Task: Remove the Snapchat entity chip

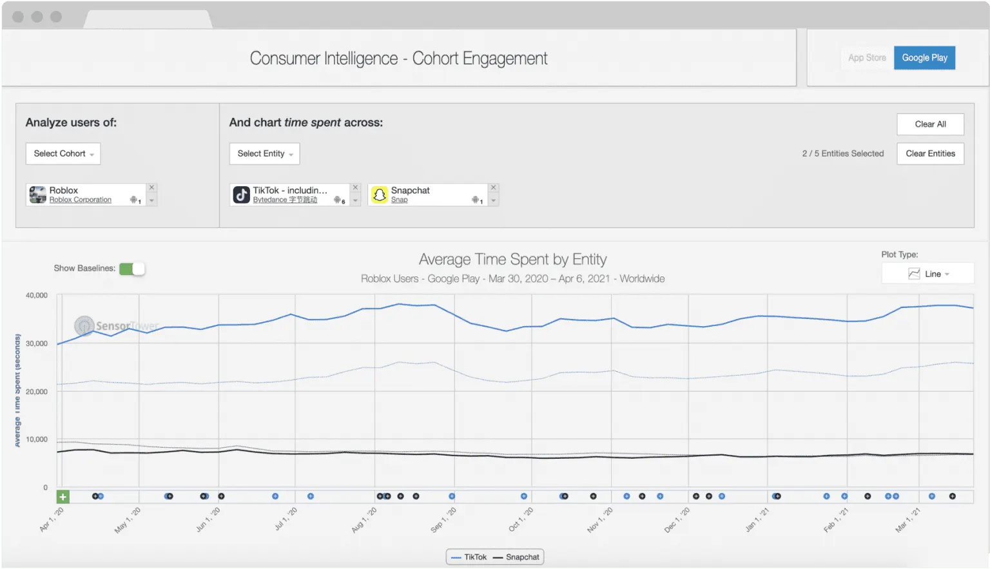Action: (x=493, y=188)
